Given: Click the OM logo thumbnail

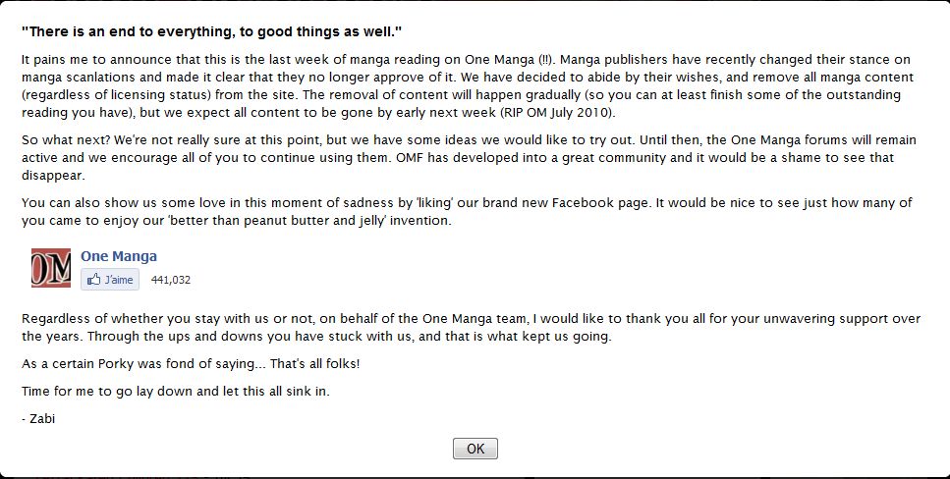Looking at the screenshot, I should coord(51,268).
